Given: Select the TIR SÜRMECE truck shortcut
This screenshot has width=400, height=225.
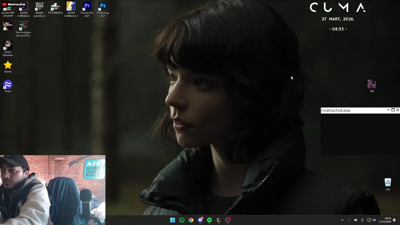Looking at the screenshot, I should pos(55,9).
